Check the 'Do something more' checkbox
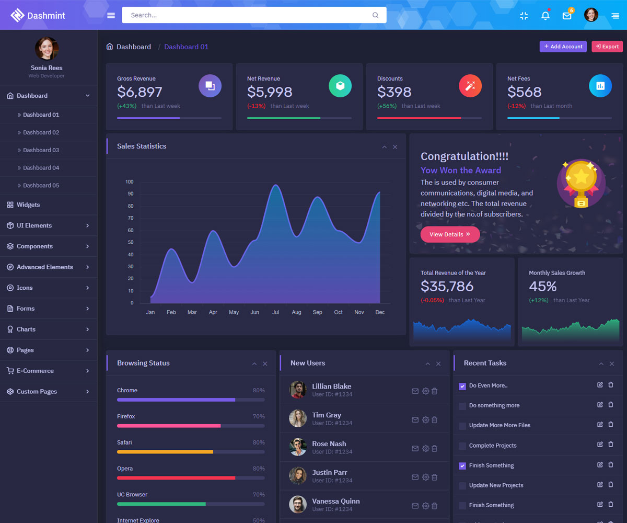Viewport: 627px width, 523px height. [x=462, y=406]
